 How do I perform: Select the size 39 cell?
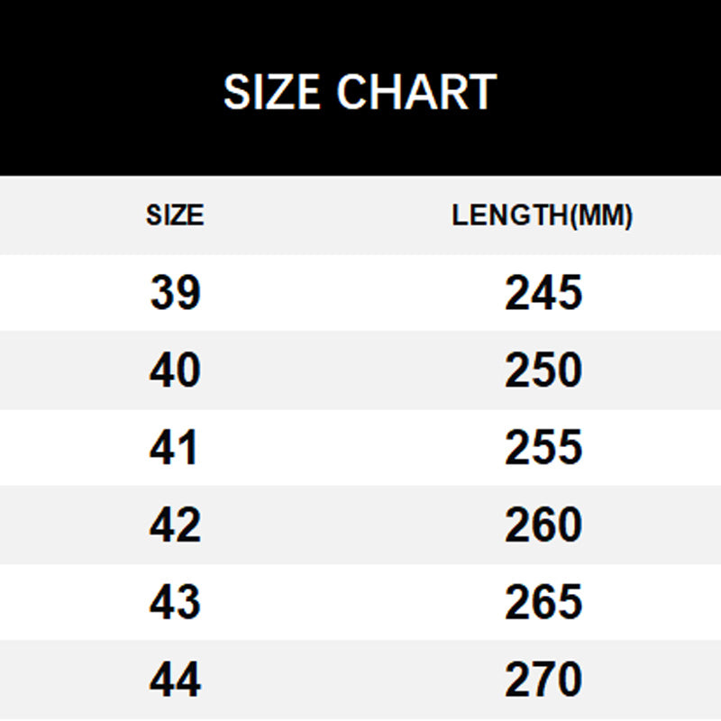pyautogui.click(x=175, y=293)
